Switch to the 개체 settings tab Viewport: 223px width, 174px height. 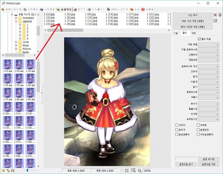(194, 33)
